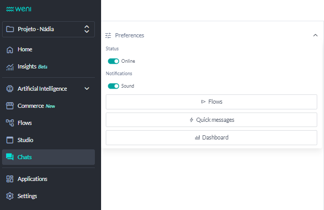Viewport: 324px width, 210px height.
Task: Collapse the Preferences panel chevron
Action: (315, 35)
